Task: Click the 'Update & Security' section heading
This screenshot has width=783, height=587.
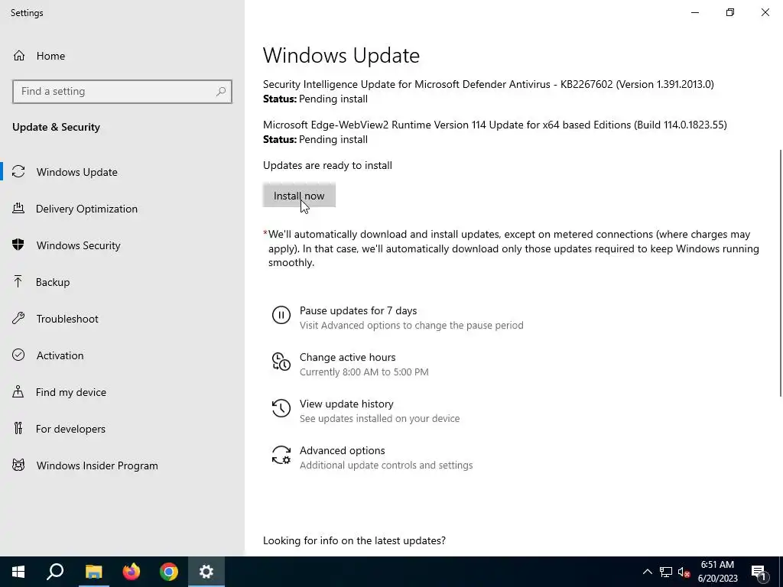Action: point(56,128)
